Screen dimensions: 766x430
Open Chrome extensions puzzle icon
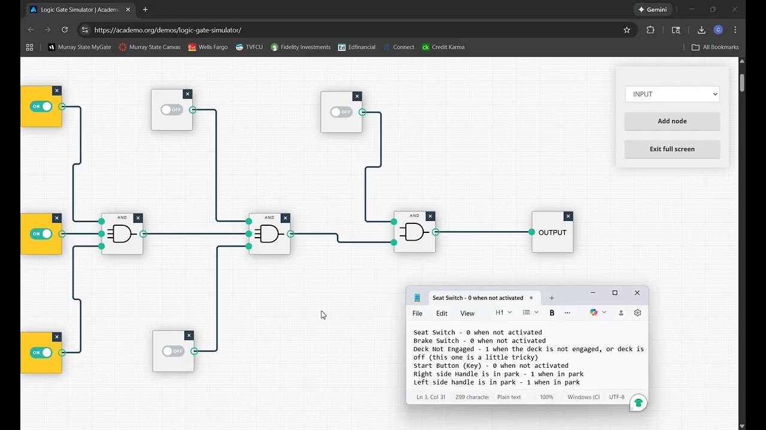651,30
